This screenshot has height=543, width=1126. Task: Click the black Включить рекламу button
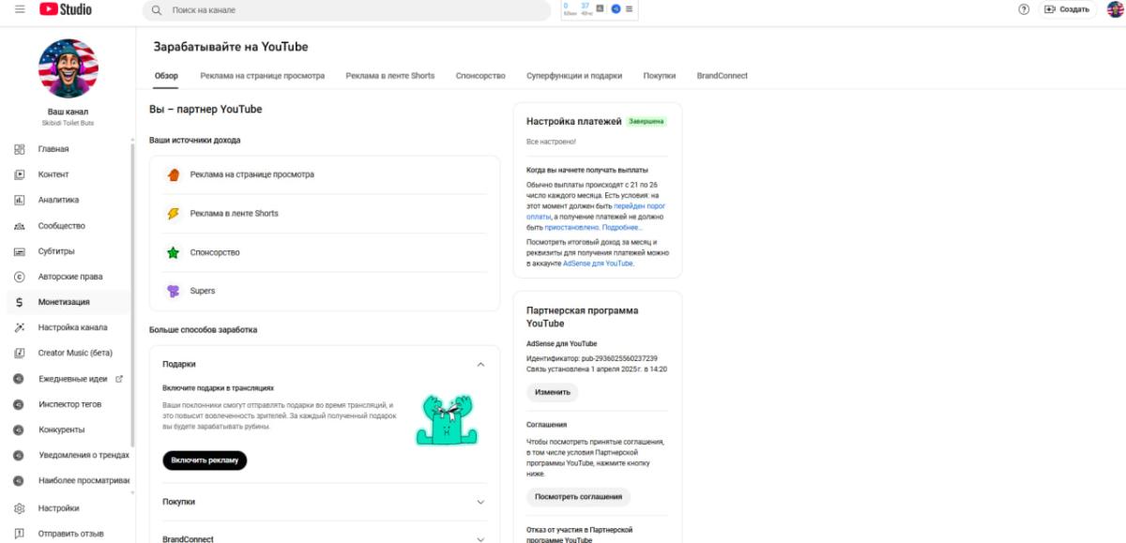205,460
